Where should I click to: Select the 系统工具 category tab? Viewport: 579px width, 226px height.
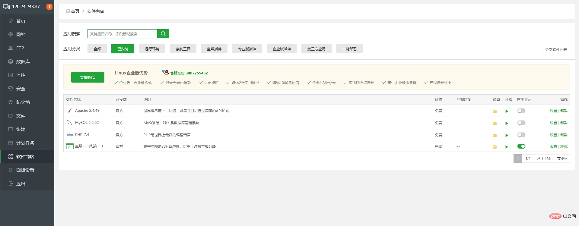pos(183,49)
